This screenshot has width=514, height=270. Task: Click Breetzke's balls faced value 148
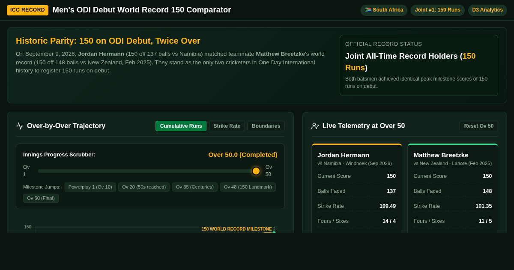(487, 191)
